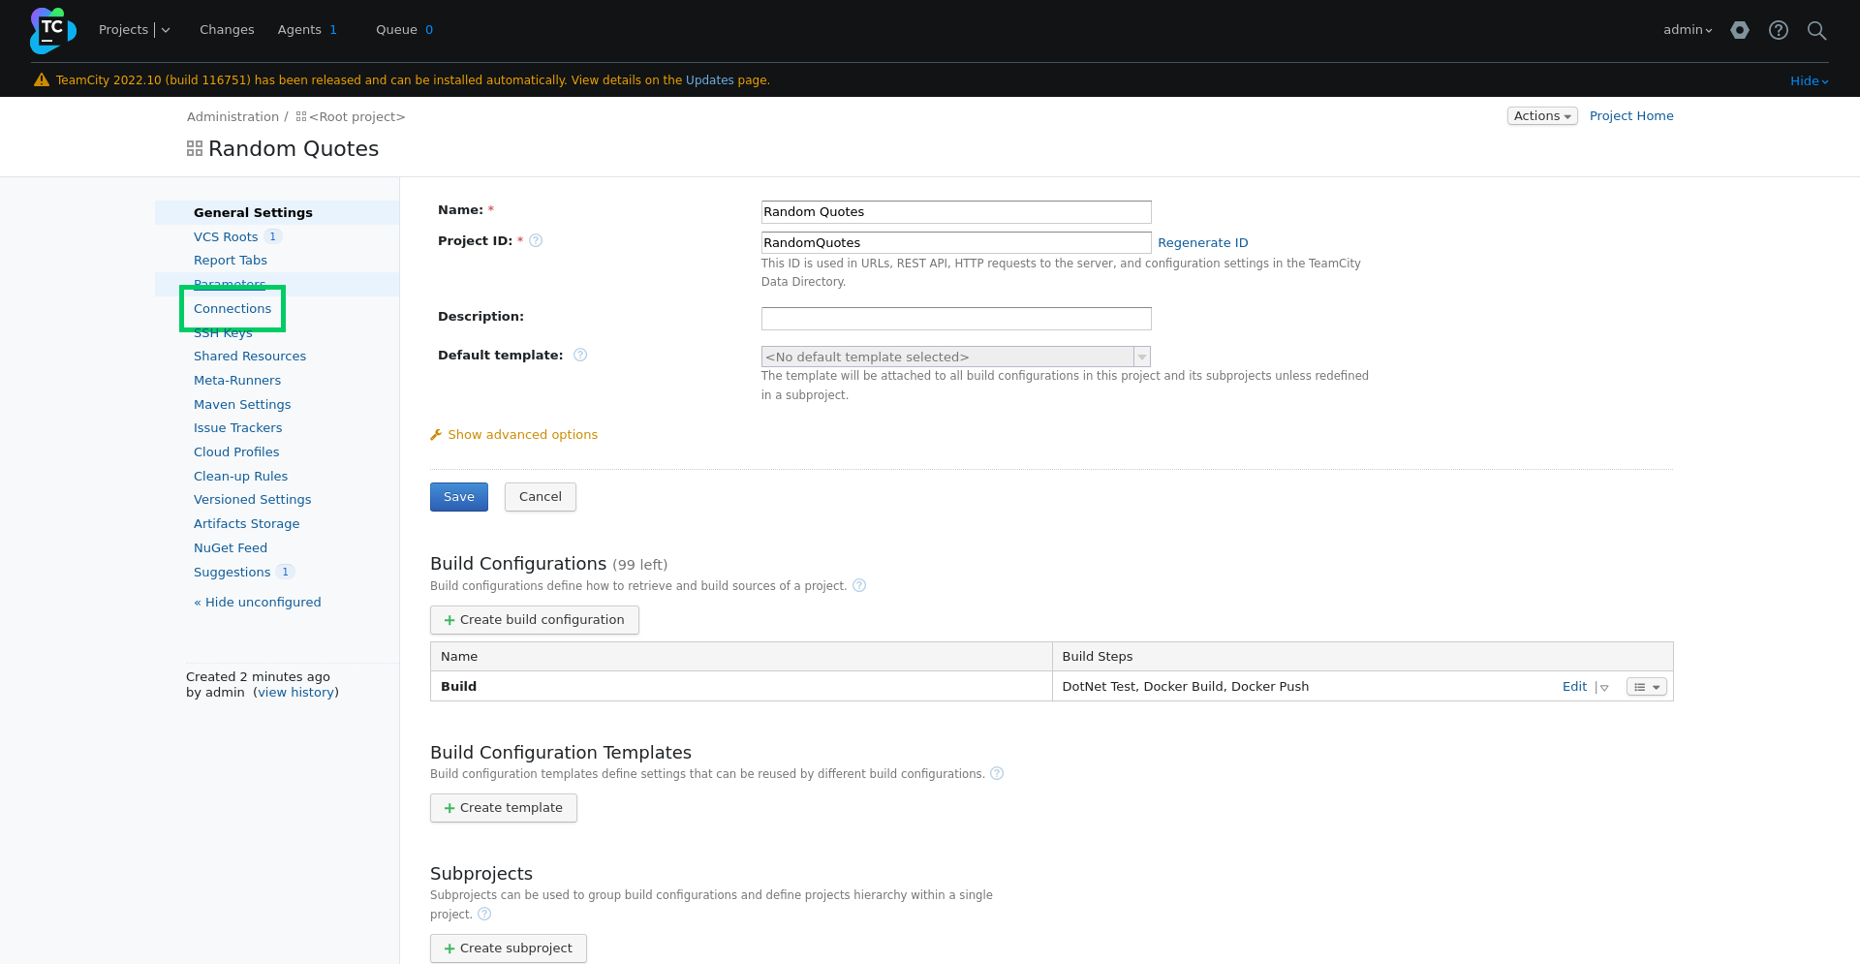Focus the Project ID input field

pyautogui.click(x=956, y=243)
